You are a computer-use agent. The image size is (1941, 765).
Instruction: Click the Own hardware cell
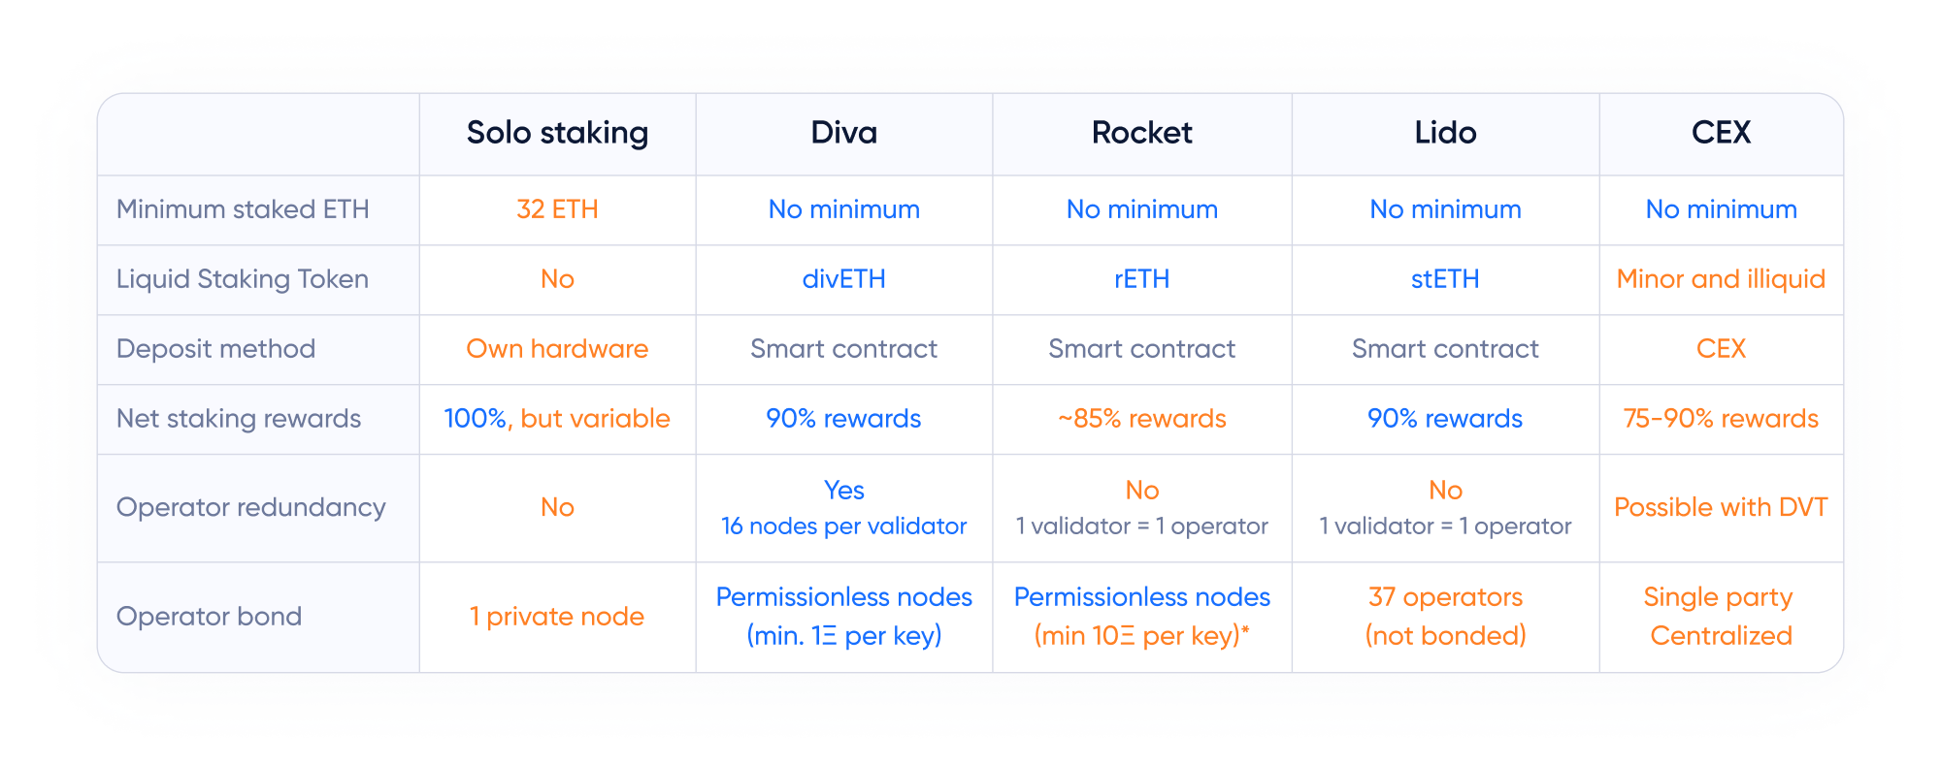point(557,349)
